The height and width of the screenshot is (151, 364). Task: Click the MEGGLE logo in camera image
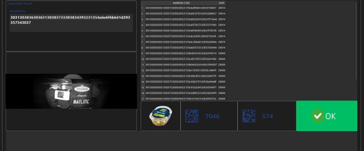82,89
